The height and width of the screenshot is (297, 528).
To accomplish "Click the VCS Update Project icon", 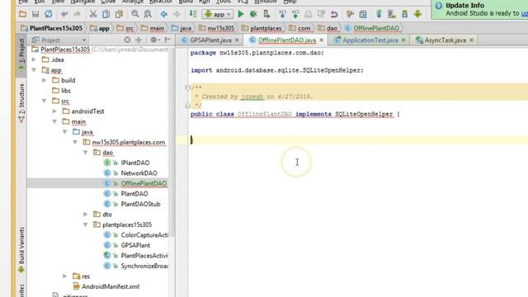I will click(282, 14).
